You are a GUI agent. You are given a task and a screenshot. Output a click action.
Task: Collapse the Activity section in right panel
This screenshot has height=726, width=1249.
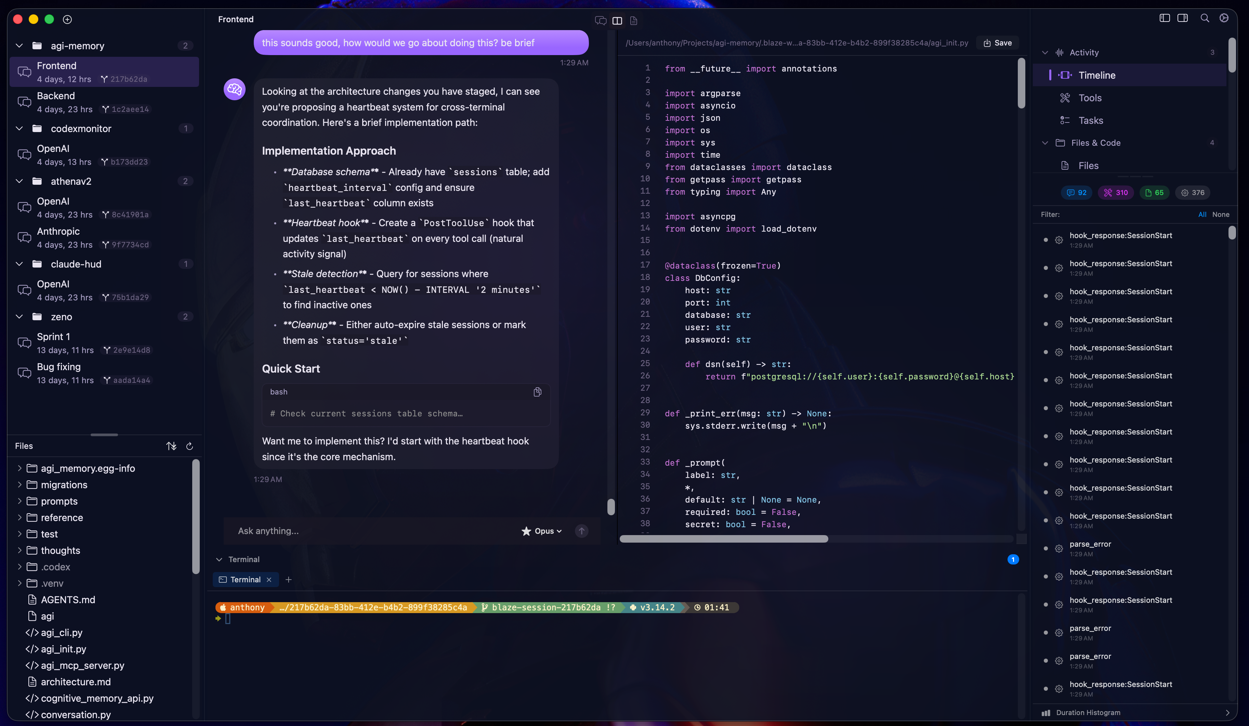[1045, 52]
